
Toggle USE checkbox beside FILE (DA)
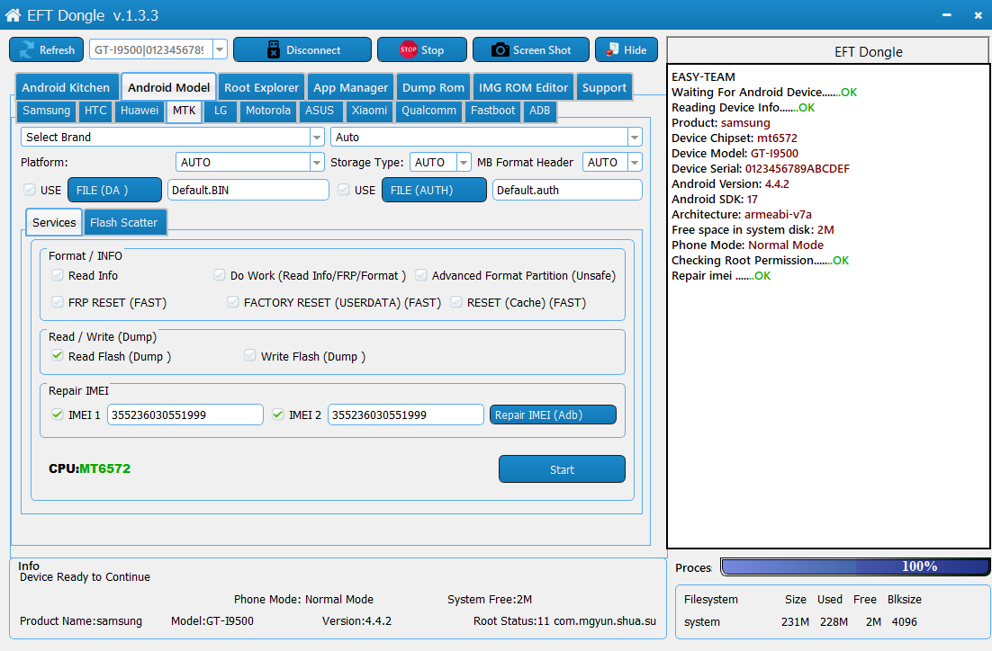[x=29, y=190]
